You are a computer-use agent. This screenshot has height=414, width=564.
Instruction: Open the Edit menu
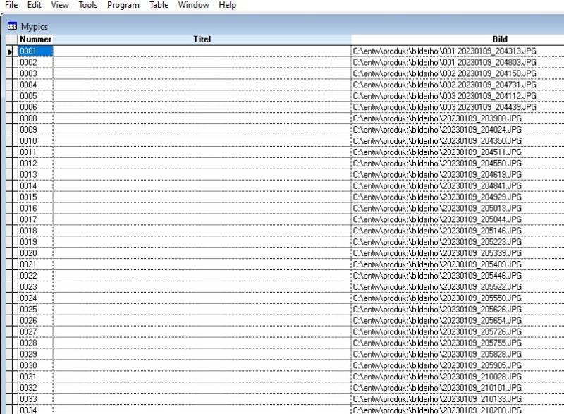click(34, 5)
